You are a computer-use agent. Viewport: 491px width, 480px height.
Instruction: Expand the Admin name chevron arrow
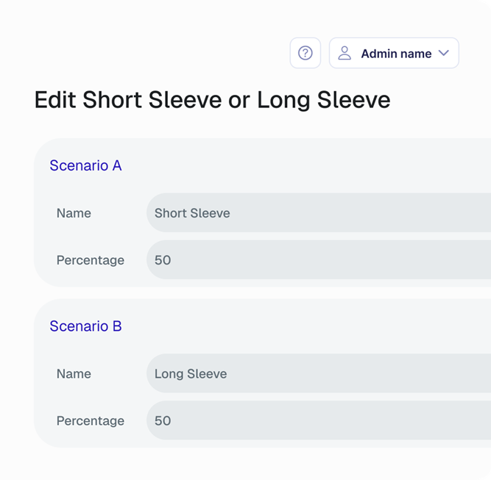[x=444, y=53]
